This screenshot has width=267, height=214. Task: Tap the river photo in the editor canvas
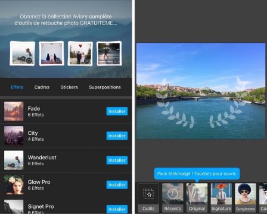coord(201,91)
